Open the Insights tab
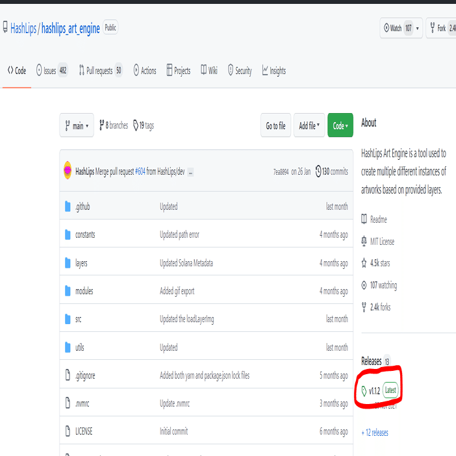Screen dimensions: 456x456 pyautogui.click(x=274, y=70)
